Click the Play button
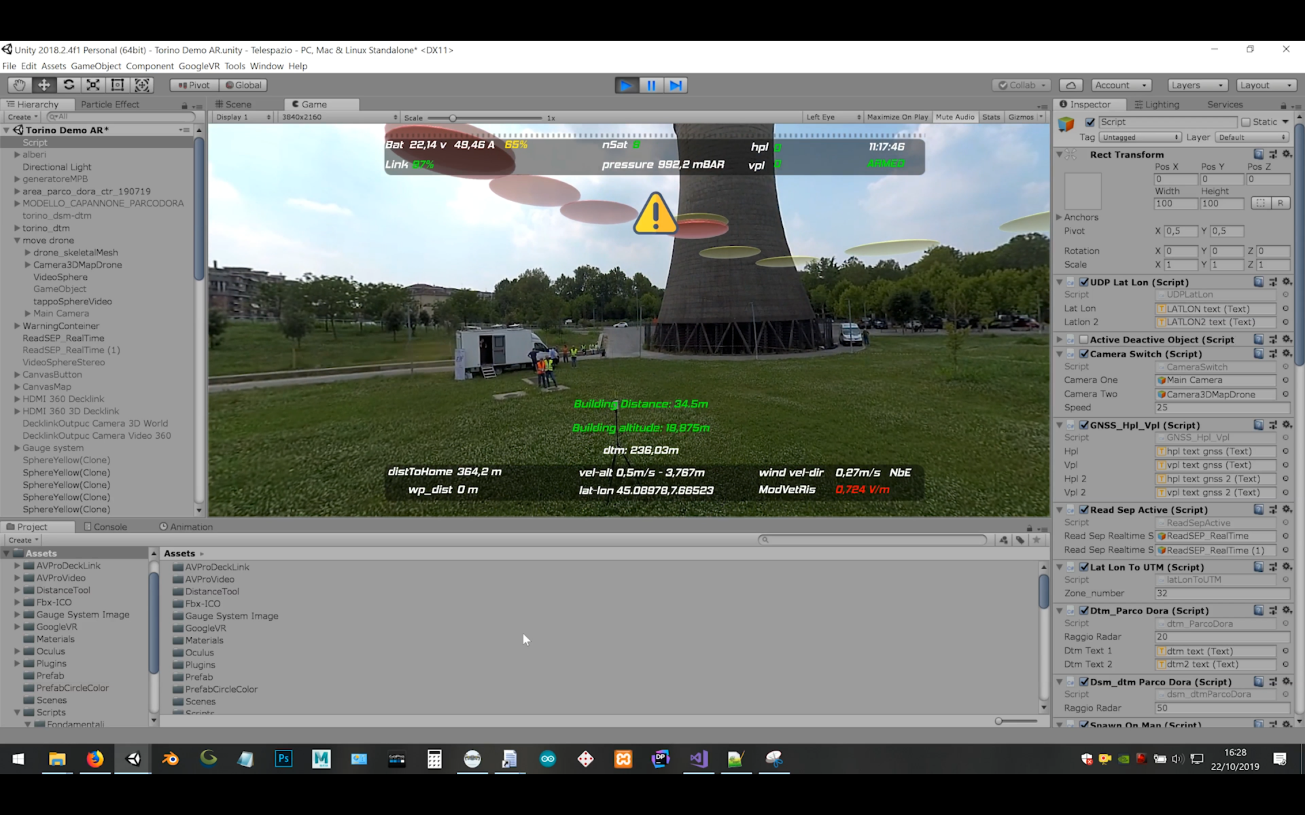 pos(627,86)
